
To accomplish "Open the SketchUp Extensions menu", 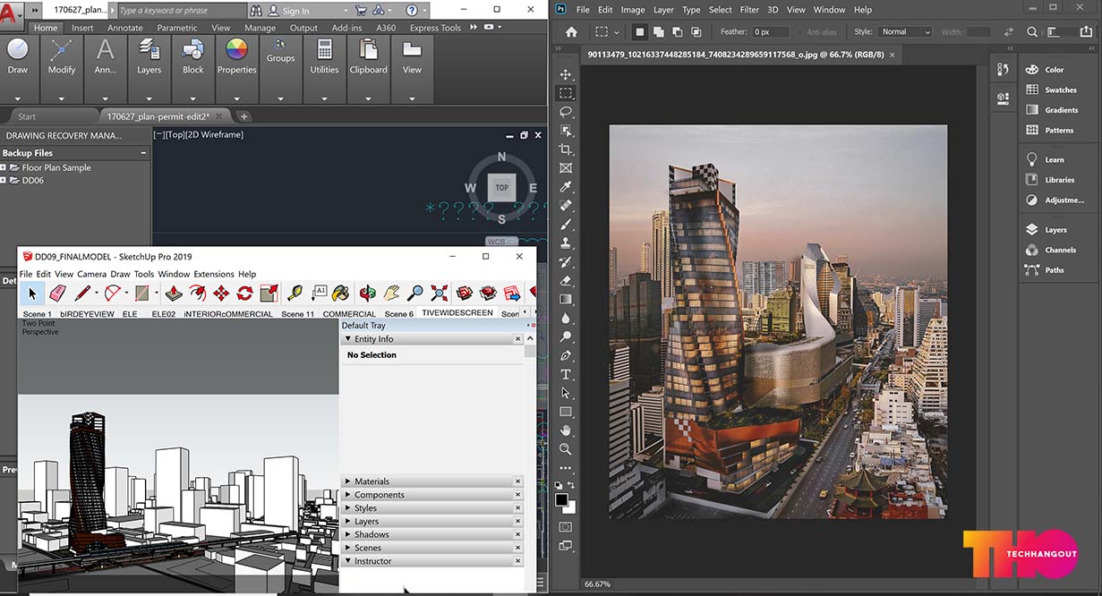I will point(214,274).
